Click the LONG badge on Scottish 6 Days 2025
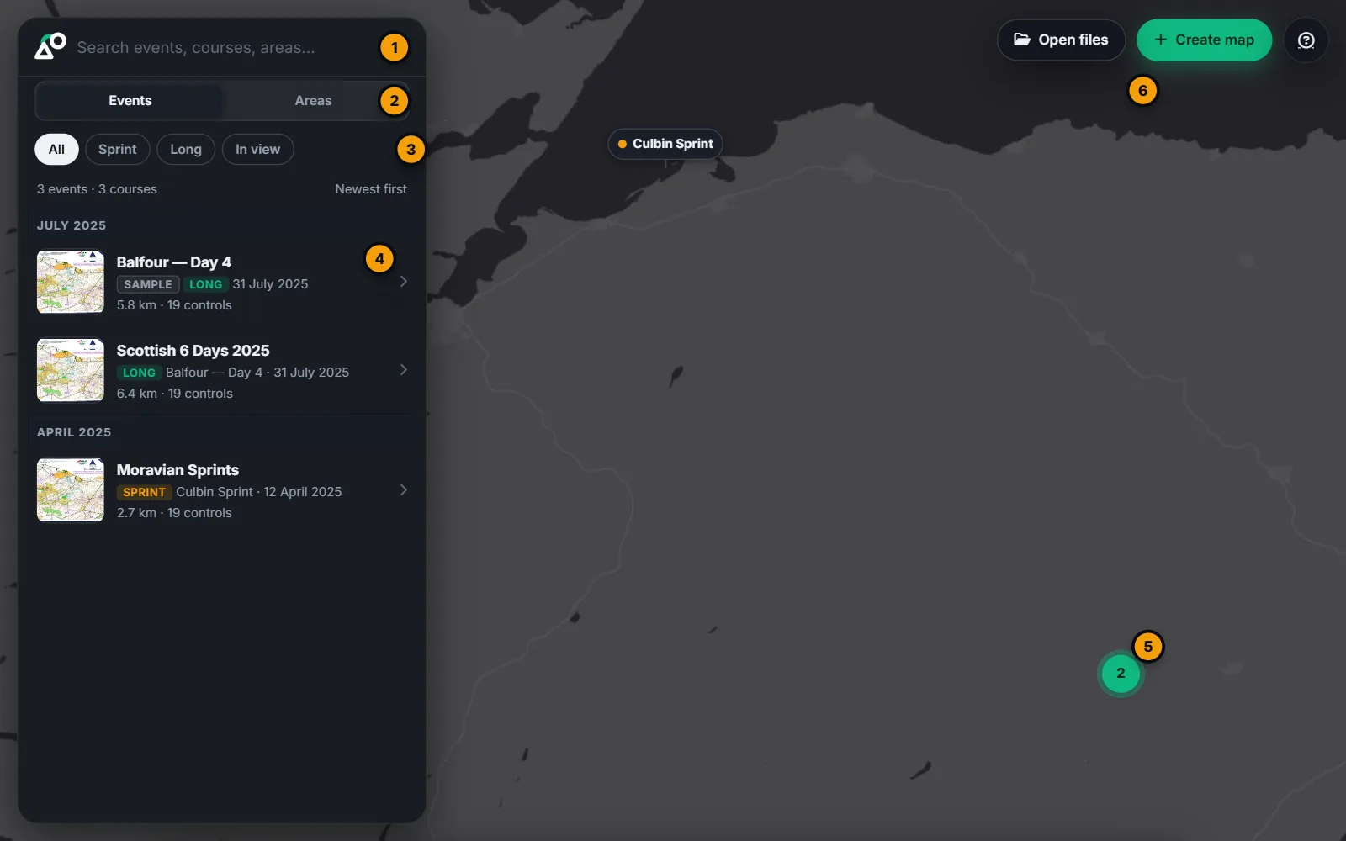 pyautogui.click(x=139, y=373)
